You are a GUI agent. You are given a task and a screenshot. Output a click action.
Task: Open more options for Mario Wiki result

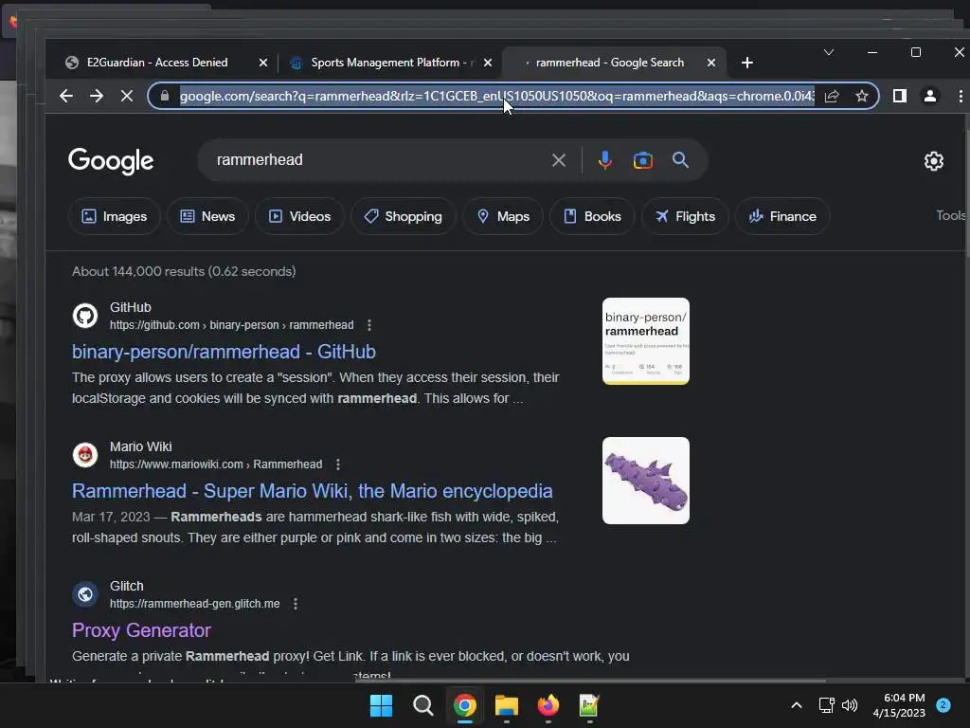[x=338, y=464]
